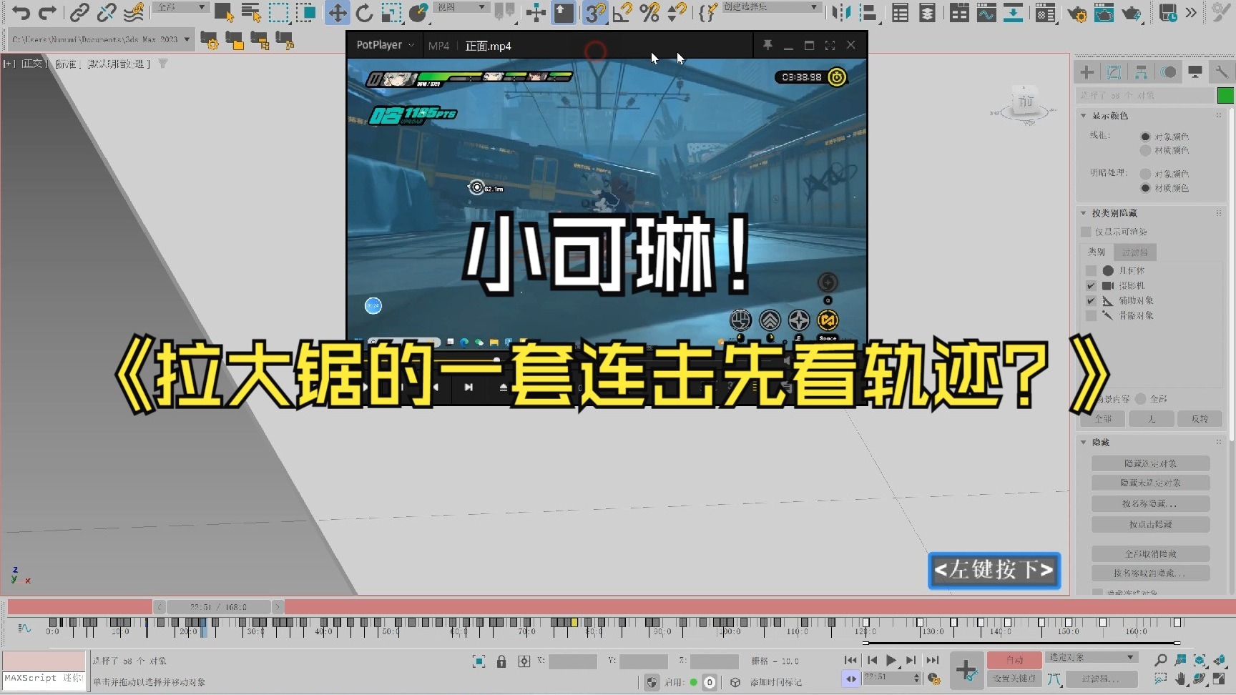The height and width of the screenshot is (695, 1236).
Task: Collapse the 隐藏 rollout
Action: [1084, 443]
